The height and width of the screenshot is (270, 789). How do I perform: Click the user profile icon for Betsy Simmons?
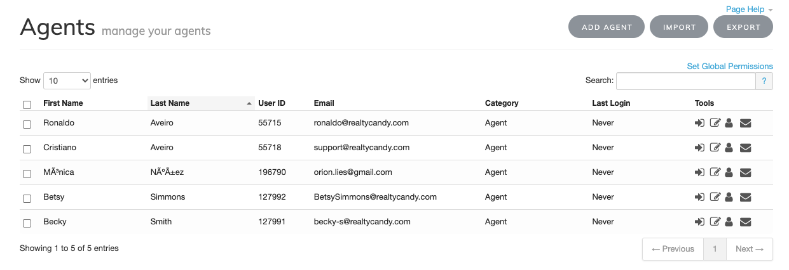tap(729, 197)
